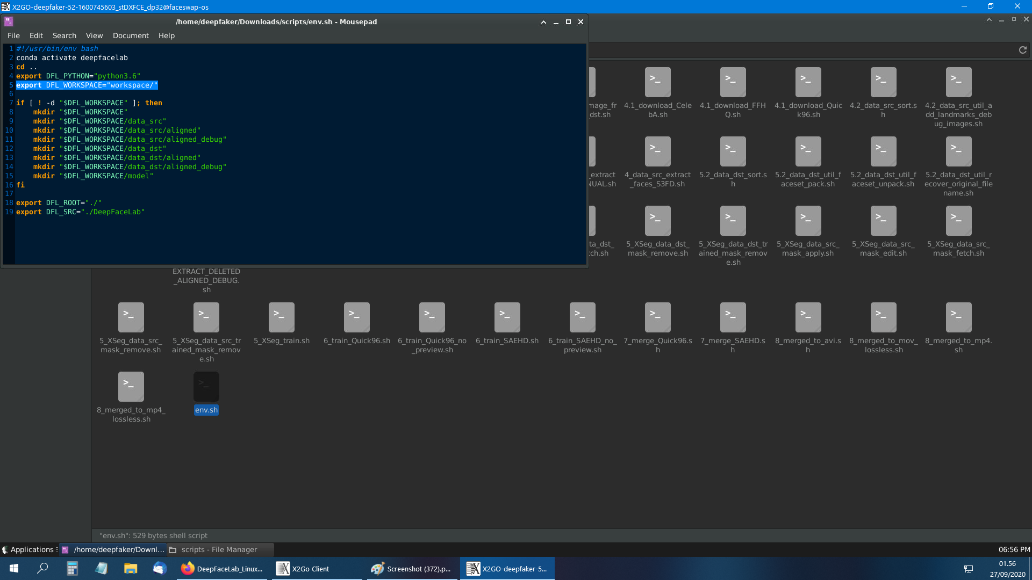This screenshot has width=1032, height=580.
Task: Select the 4.1_download_CelebA.sh icon
Action: [657, 82]
